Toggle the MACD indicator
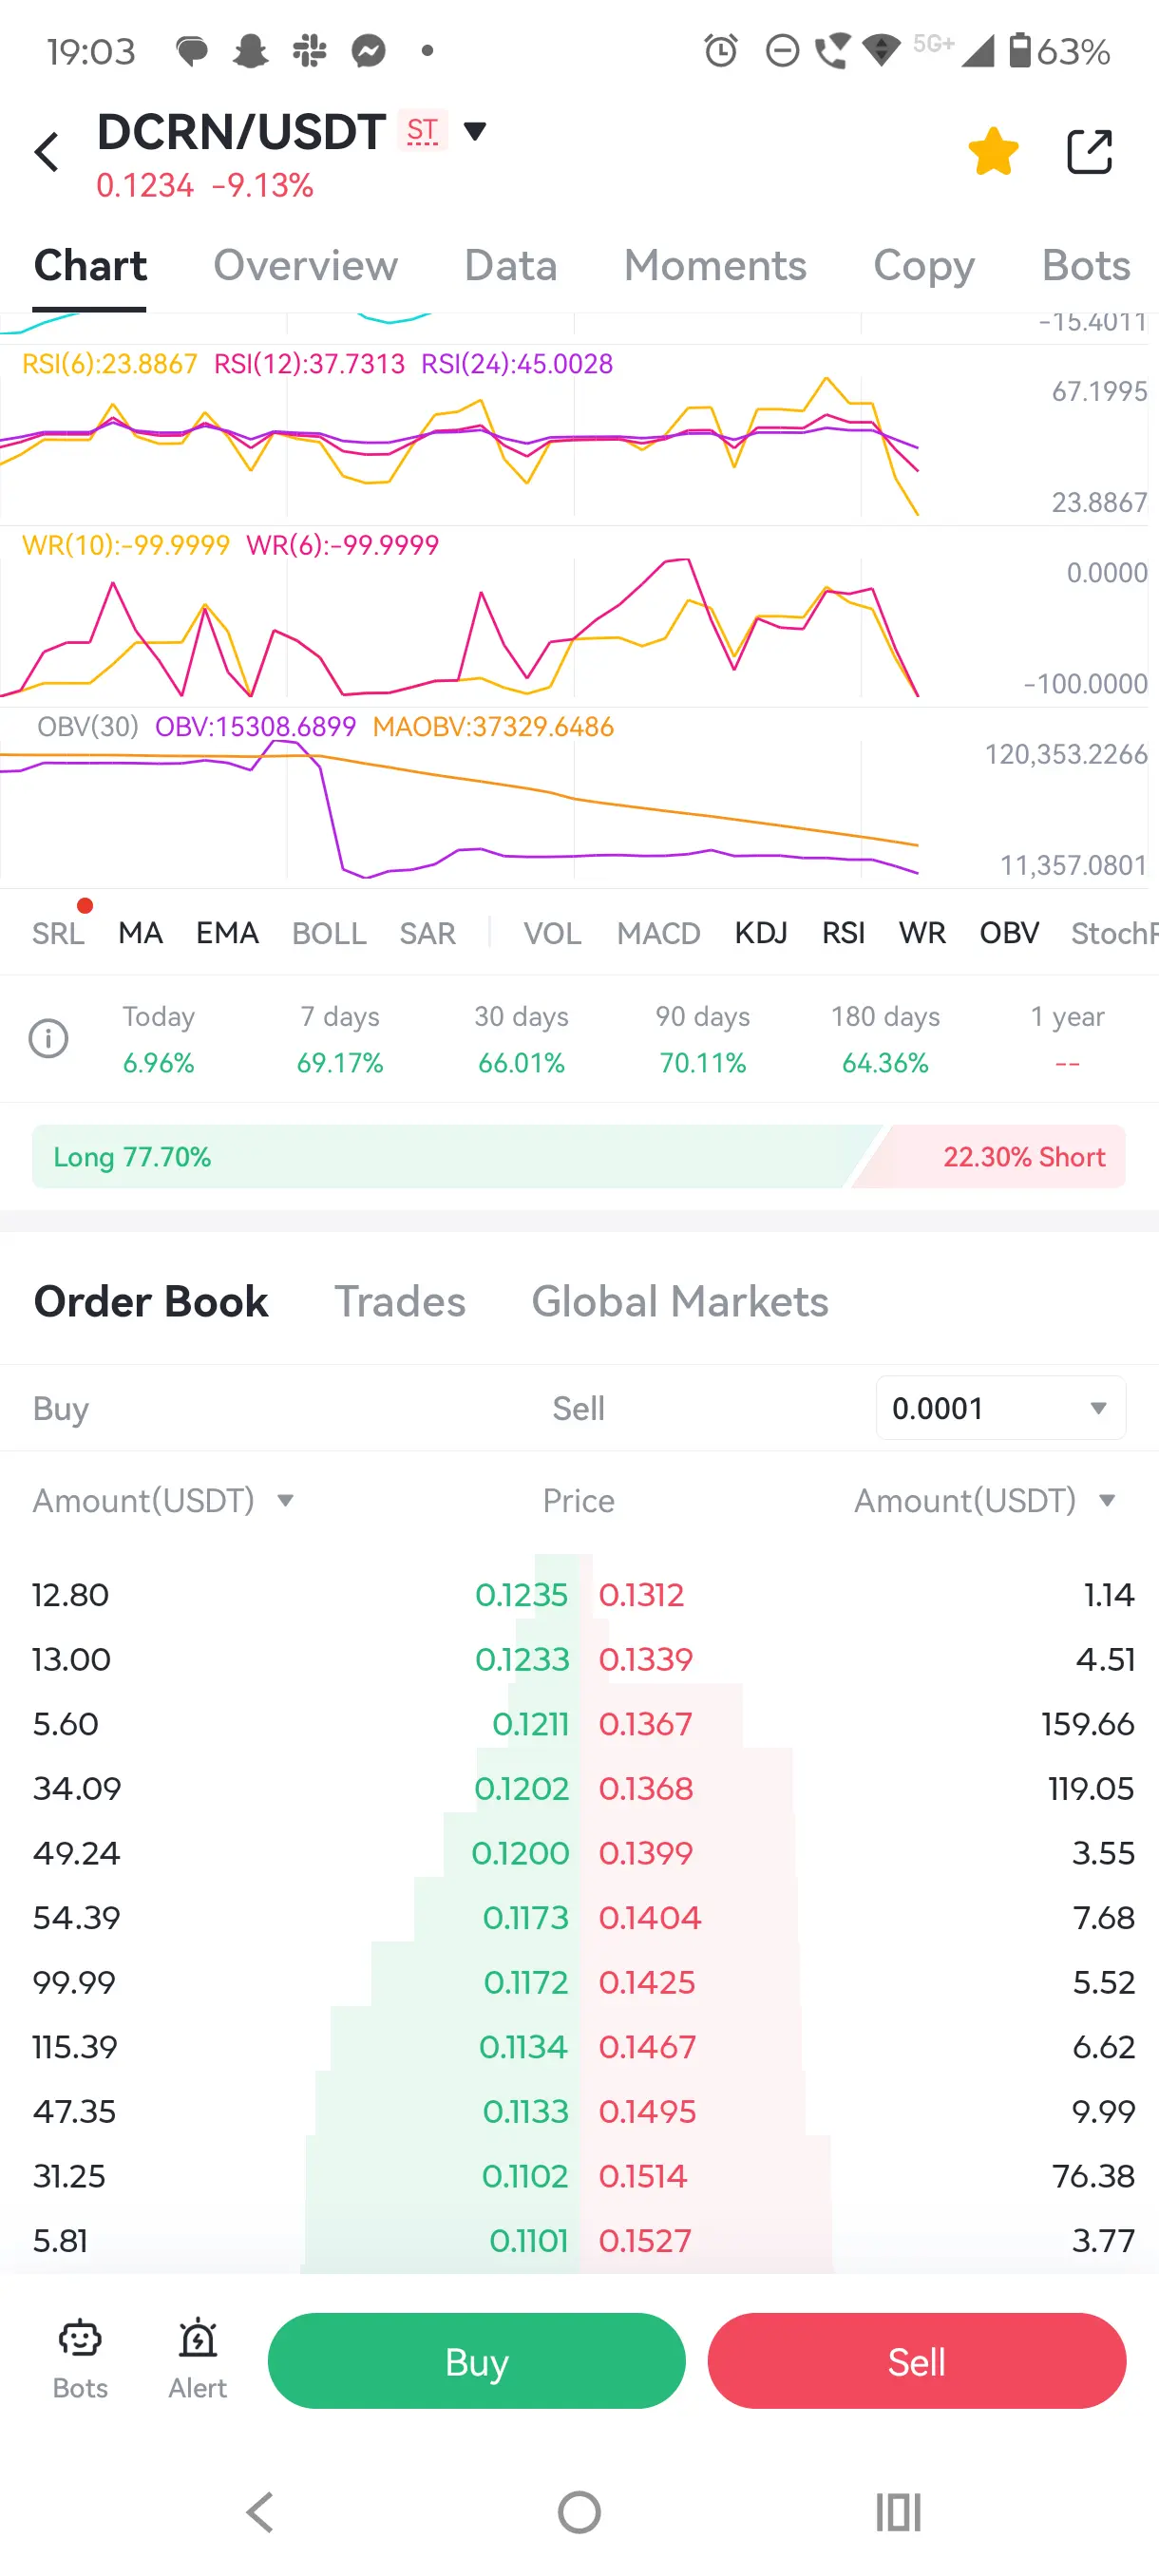Viewport: 1159px width, 2576px height. (x=658, y=933)
